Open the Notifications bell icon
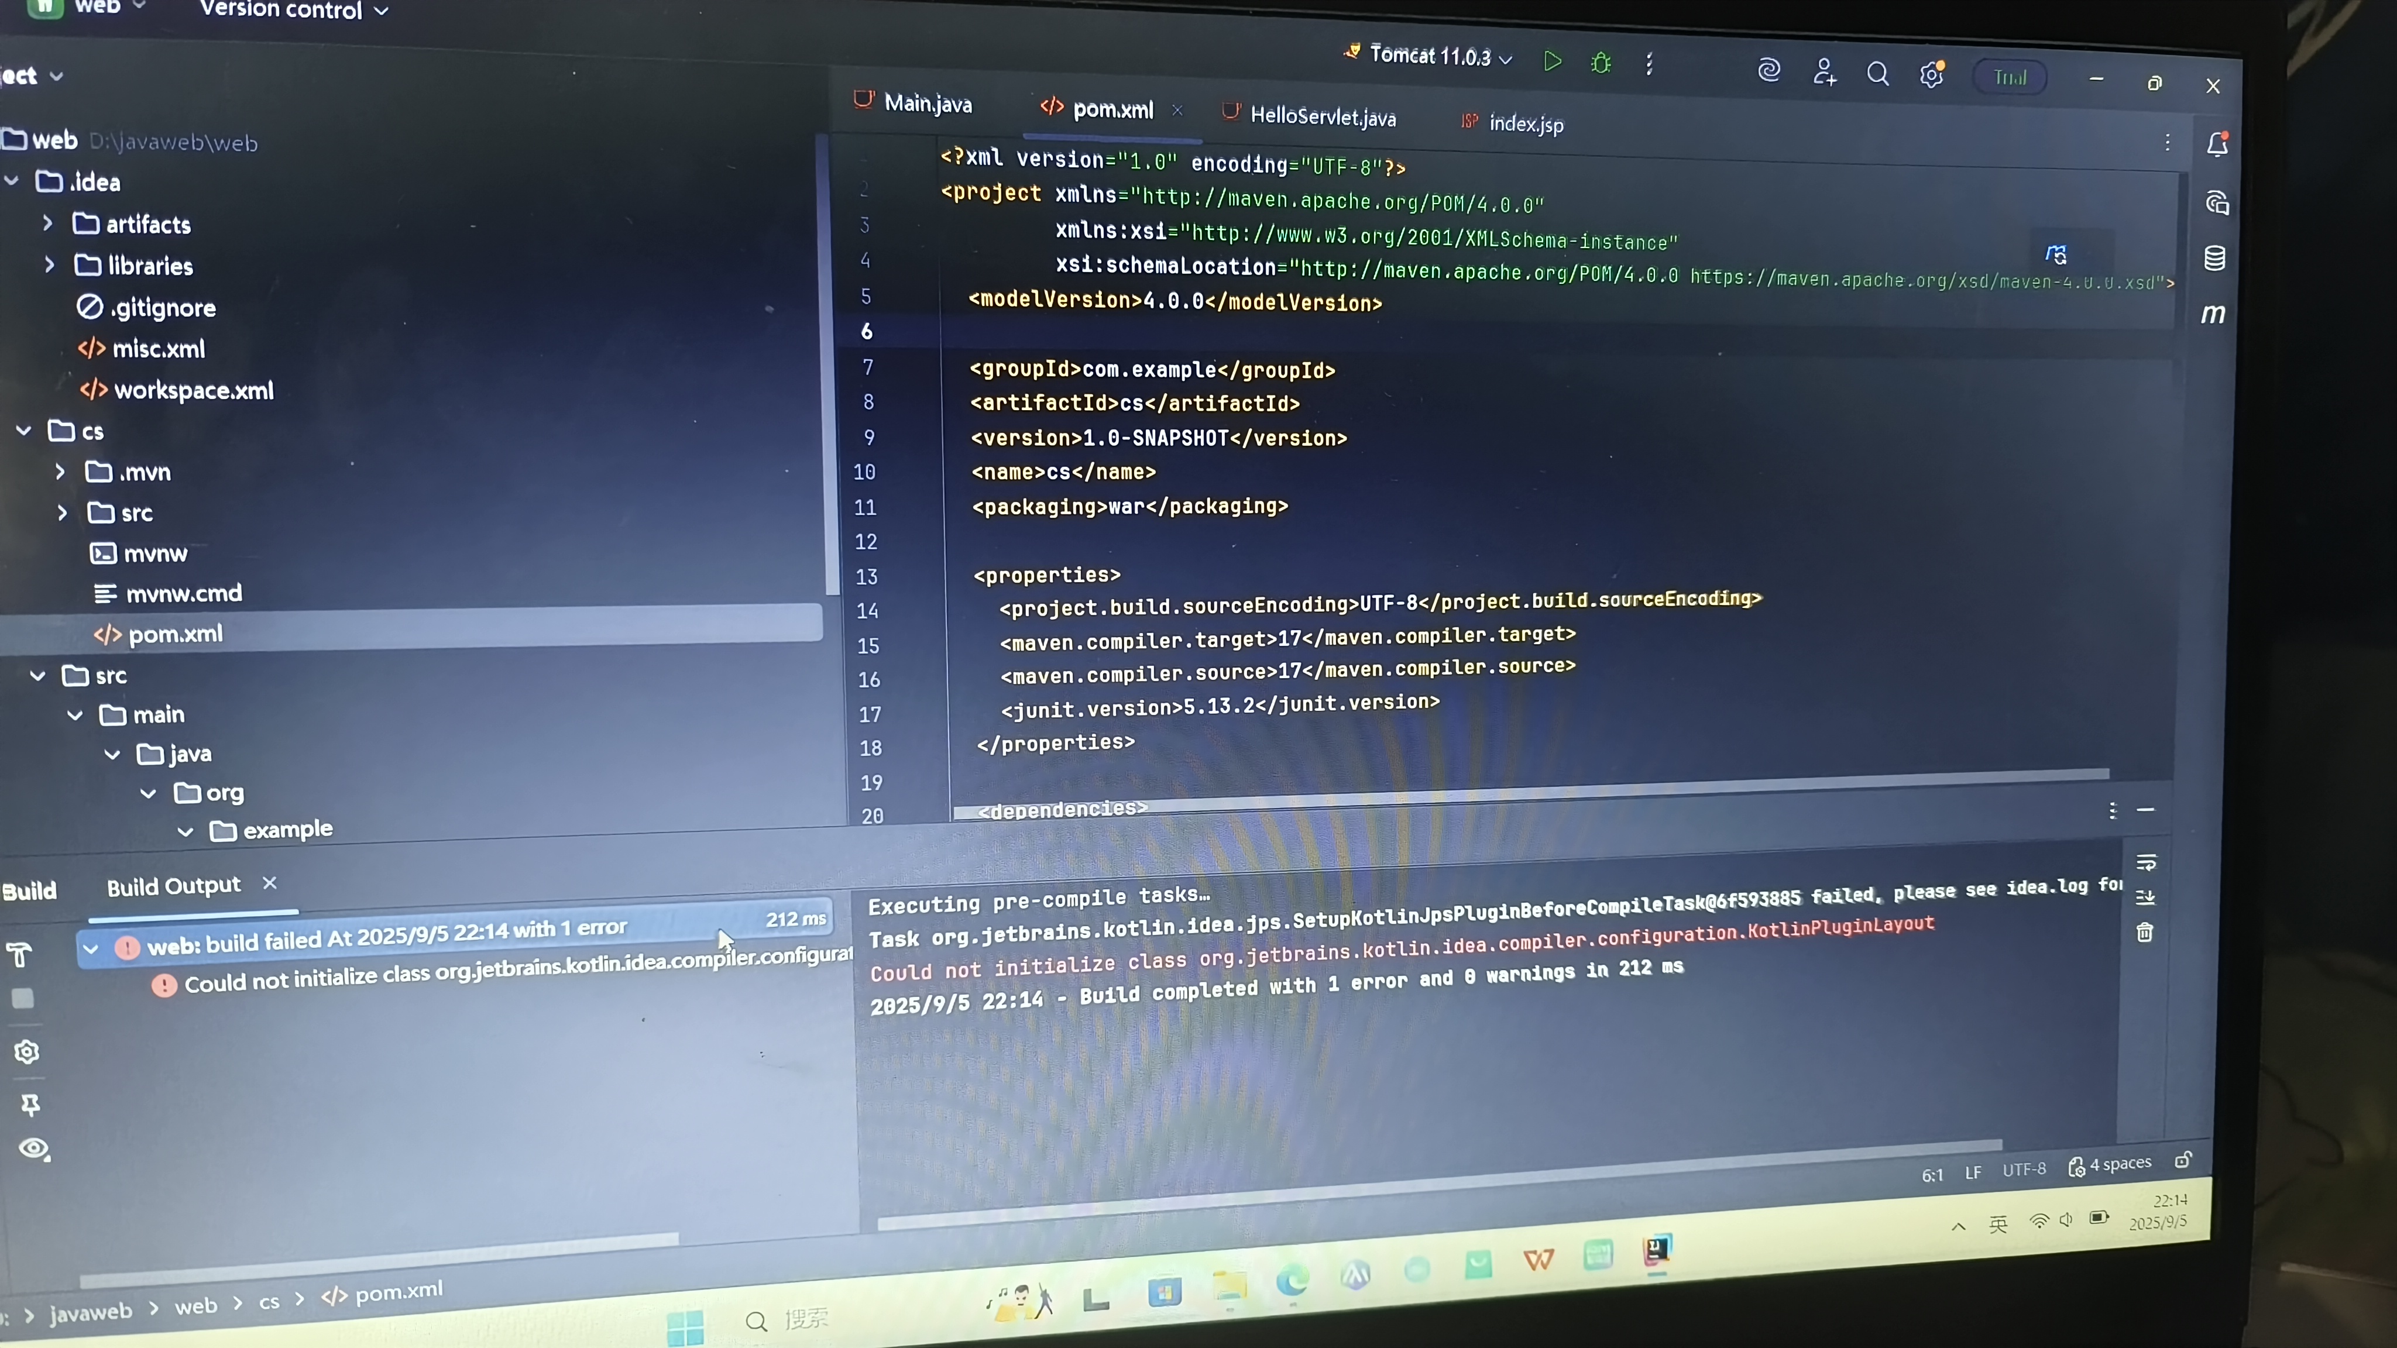The width and height of the screenshot is (2397, 1348). tap(2217, 144)
